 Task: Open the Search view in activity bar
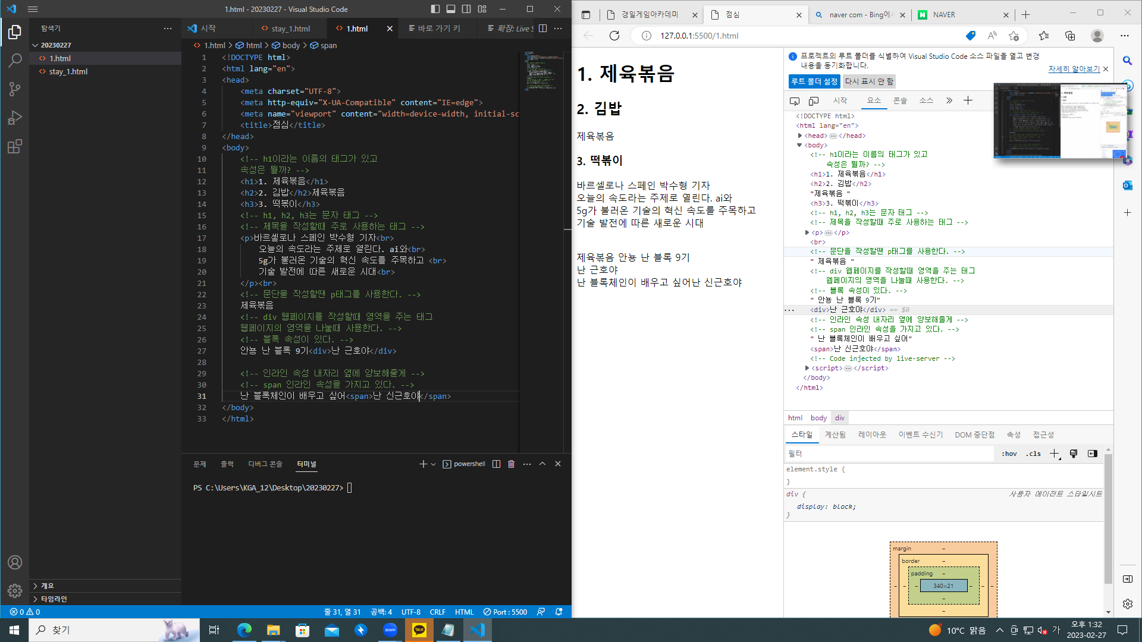click(x=15, y=60)
